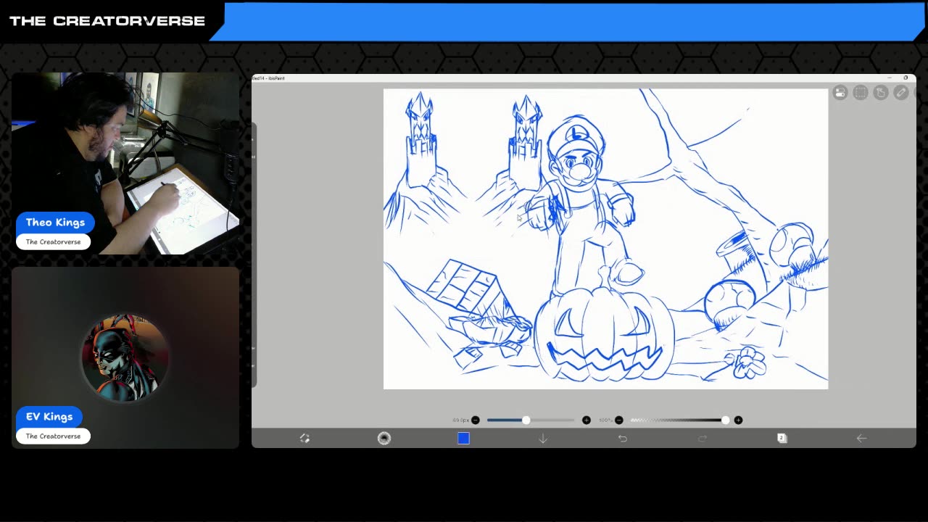Image resolution: width=928 pixels, height=522 pixels.
Task: Click the Theo Kings webcam feed
Action: coord(125,163)
